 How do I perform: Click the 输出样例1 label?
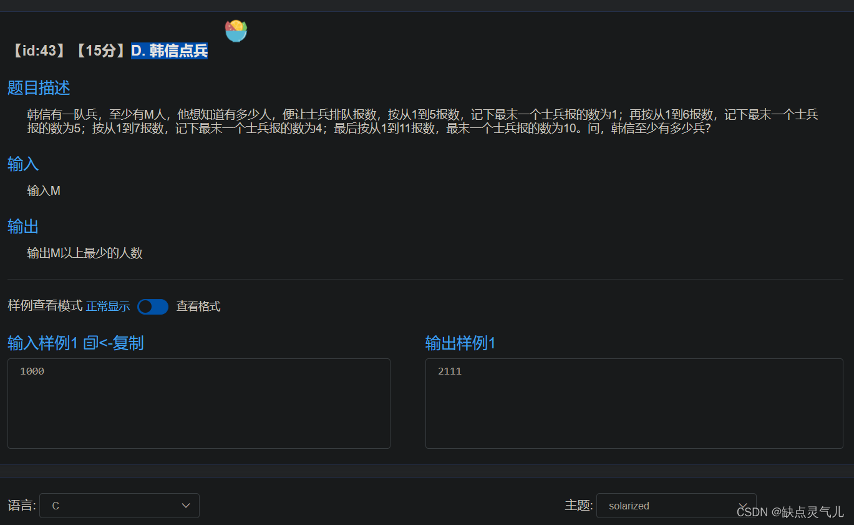click(x=460, y=343)
